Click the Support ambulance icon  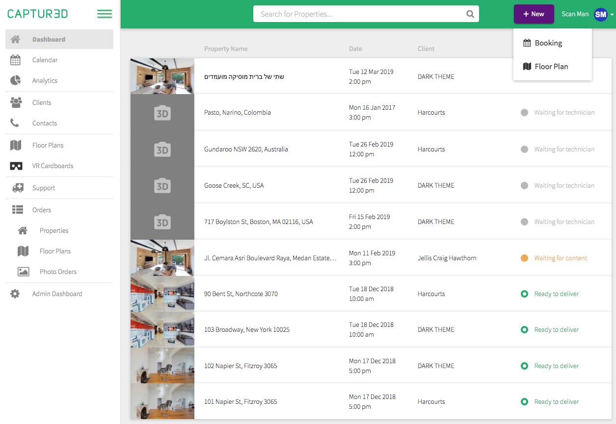tap(17, 188)
